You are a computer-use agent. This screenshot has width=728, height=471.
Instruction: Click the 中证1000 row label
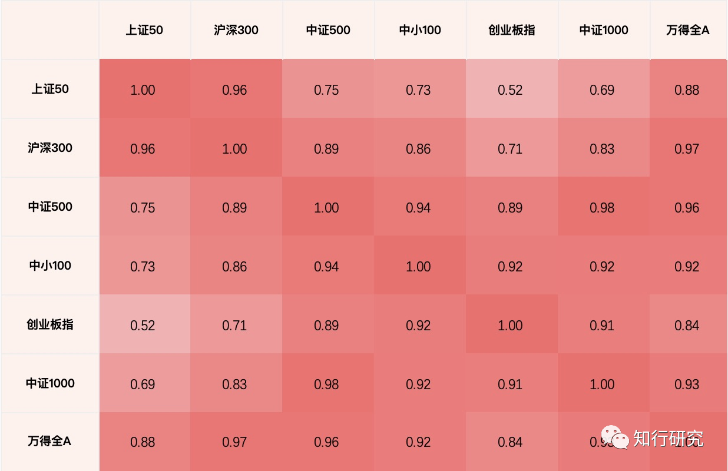coord(50,383)
